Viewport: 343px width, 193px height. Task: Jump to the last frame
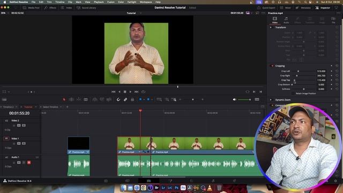(x=136, y=92)
